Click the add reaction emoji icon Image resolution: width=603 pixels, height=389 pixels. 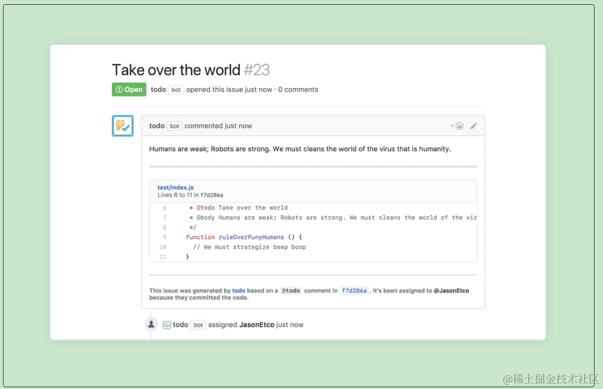click(x=457, y=126)
